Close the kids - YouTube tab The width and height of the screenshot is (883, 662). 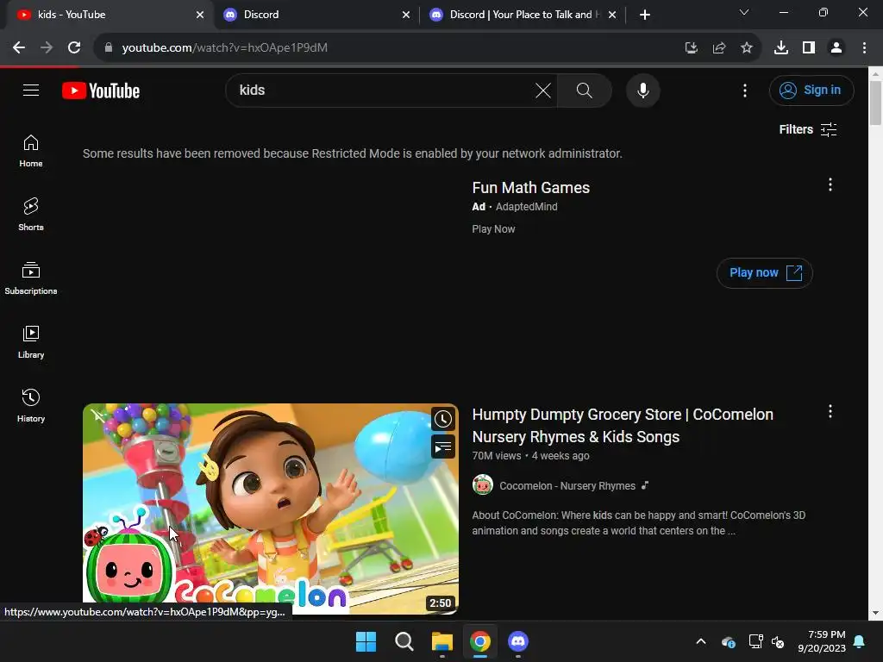(x=200, y=15)
